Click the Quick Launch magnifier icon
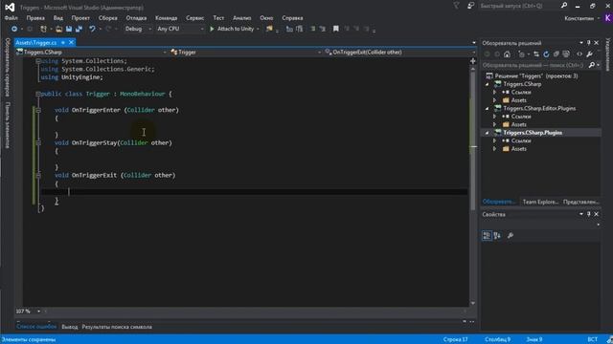 tap(564, 6)
